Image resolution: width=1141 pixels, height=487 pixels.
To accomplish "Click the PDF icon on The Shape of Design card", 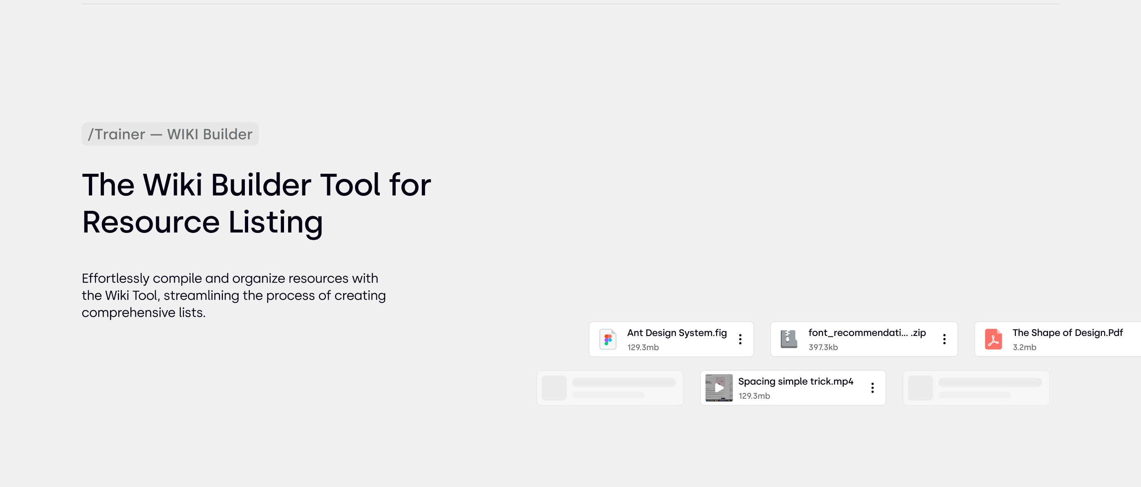I will point(993,339).
